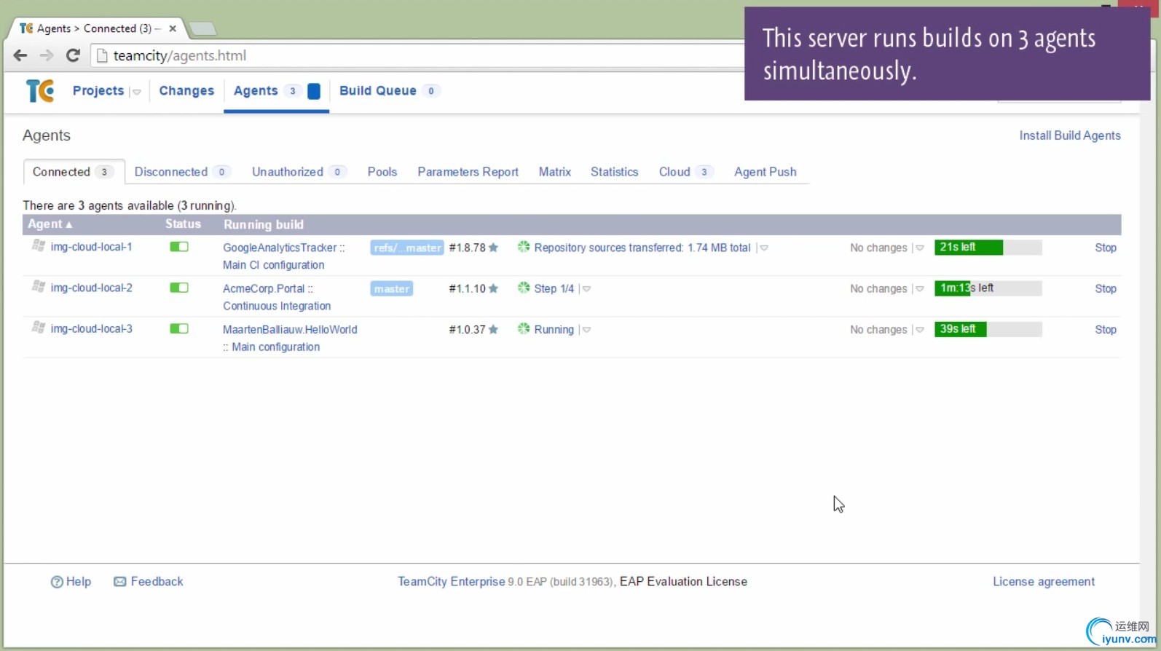This screenshot has height=651, width=1161.
Task: Click the Windows OS icon for img-cloud-local-1
Action: coord(39,246)
